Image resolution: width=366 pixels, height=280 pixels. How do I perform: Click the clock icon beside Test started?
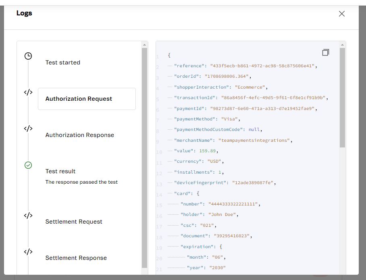point(28,56)
